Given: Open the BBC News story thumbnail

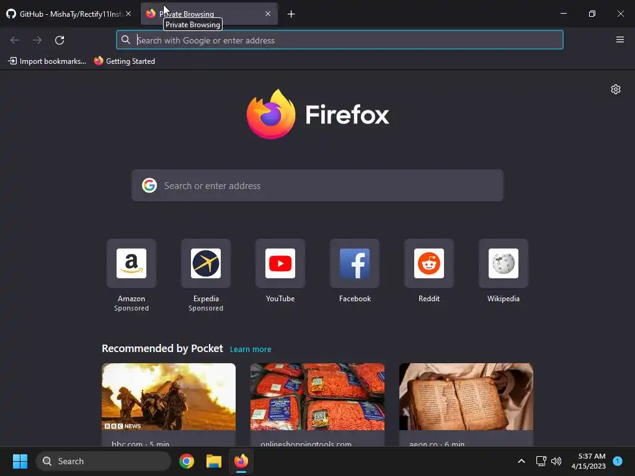Looking at the screenshot, I should pos(169,397).
